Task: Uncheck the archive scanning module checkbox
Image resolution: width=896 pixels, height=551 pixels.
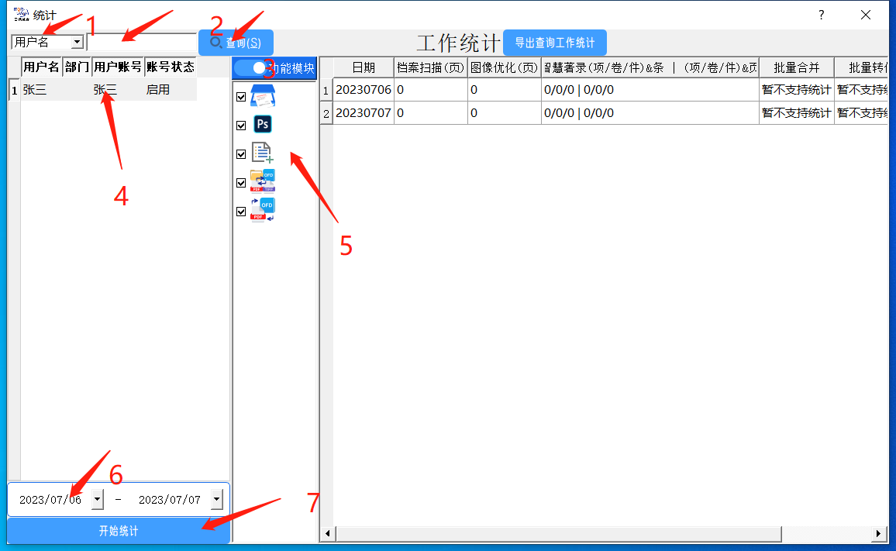Action: tap(241, 98)
